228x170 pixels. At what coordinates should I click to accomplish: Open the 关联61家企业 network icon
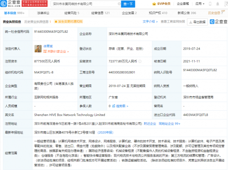pyautogui.click(x=45, y=52)
